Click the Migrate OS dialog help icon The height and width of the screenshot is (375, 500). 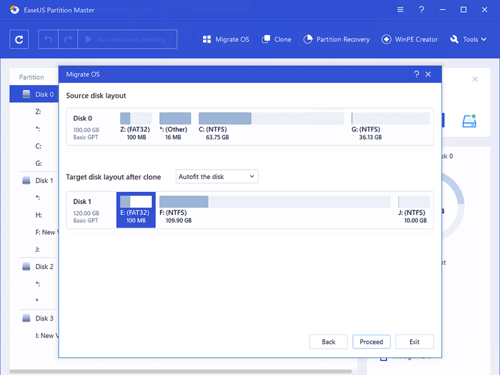(417, 75)
